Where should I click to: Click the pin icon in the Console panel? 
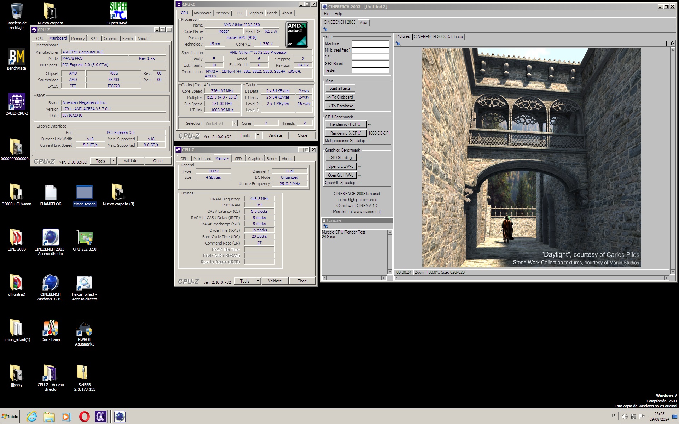pos(326,226)
